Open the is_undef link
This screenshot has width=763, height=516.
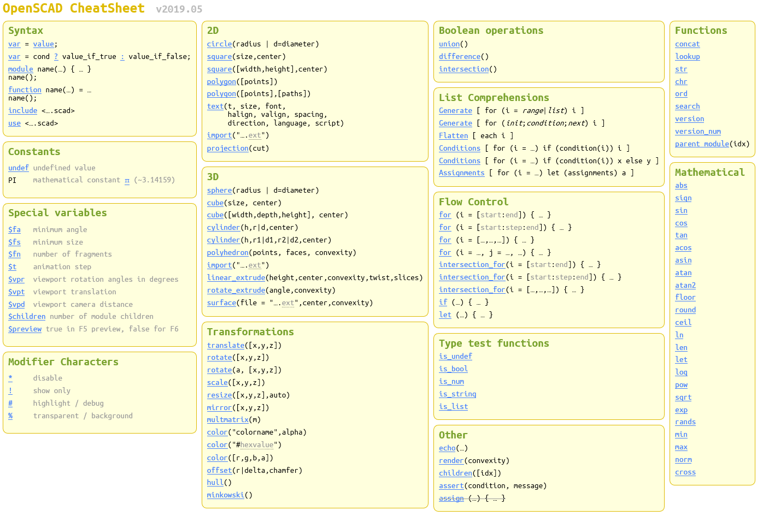(x=455, y=357)
